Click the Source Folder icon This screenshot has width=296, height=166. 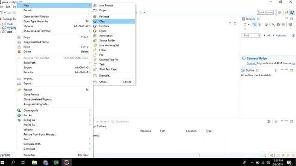95,41
